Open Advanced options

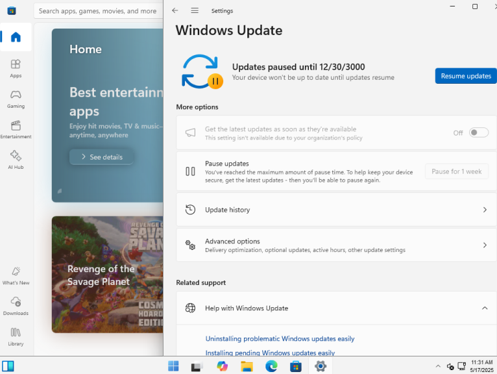[336, 245]
